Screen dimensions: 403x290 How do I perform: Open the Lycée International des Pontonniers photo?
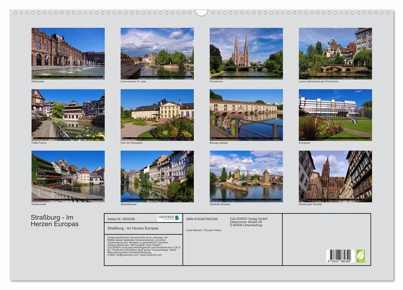[x=335, y=53]
